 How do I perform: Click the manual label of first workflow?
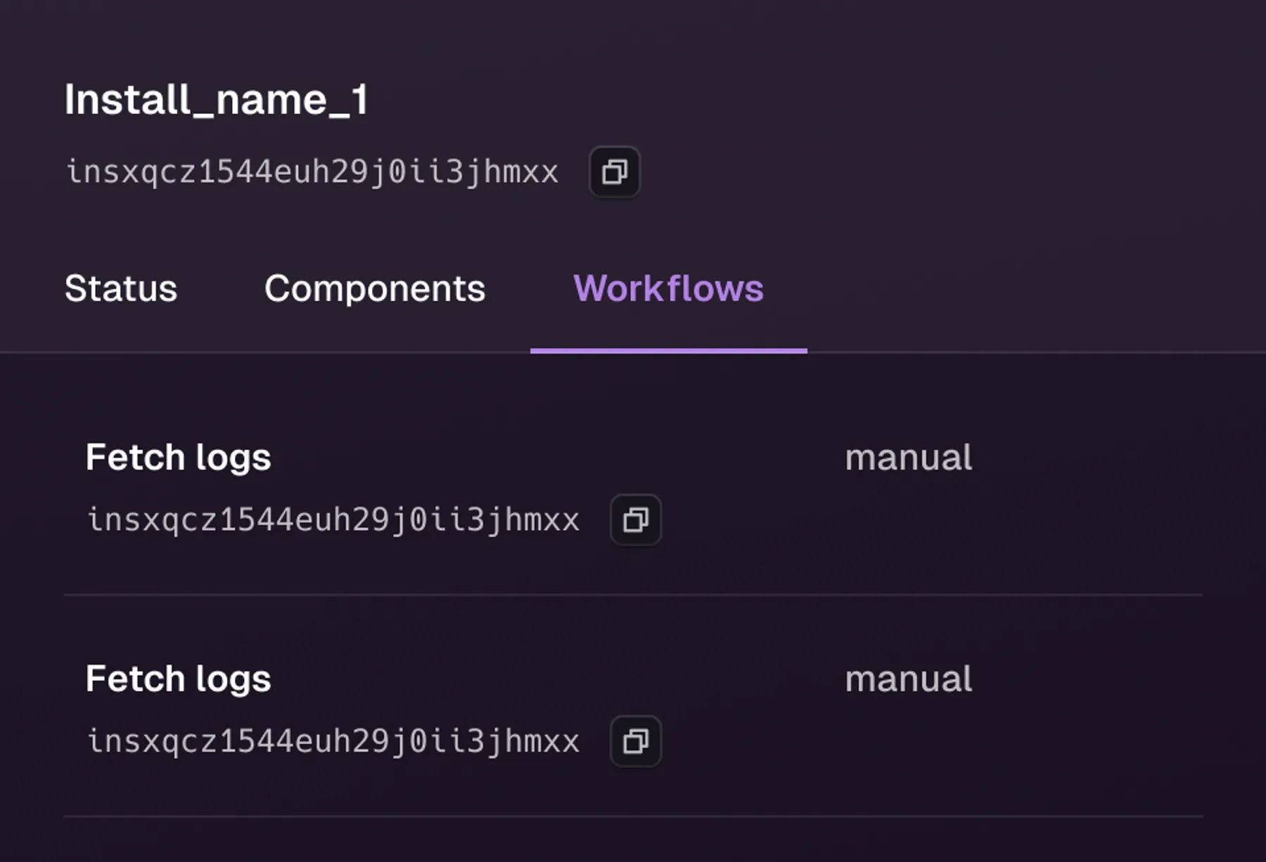click(909, 457)
